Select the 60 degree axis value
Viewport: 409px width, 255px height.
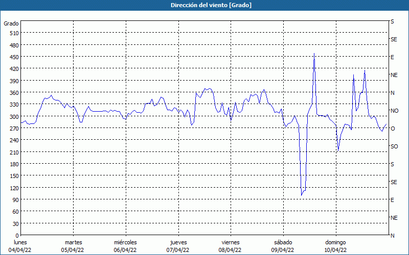[16, 212]
